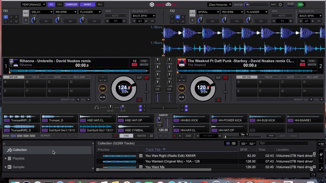Image resolution: width=326 pixels, height=183 pixels.
Task: Toggle deck 2 SYNC button
Action: point(312,61)
